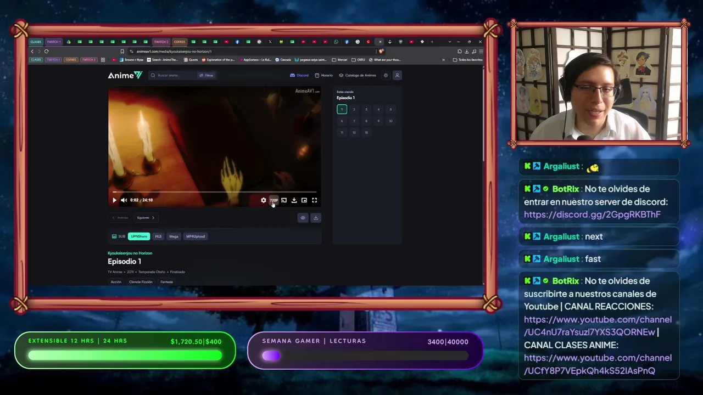Download video from the player controls

coord(294,200)
